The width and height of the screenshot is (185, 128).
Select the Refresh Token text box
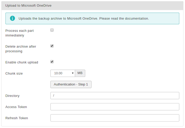click(115, 118)
